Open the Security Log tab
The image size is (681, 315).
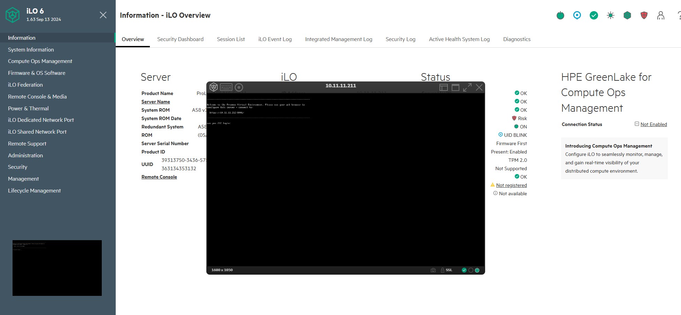[400, 39]
